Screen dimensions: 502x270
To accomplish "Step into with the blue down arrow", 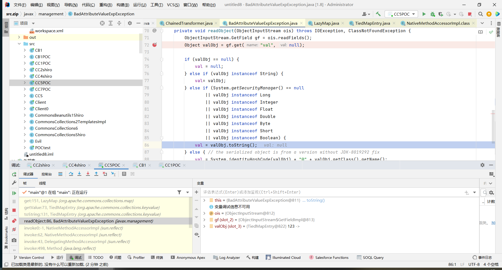I will 79,174.
